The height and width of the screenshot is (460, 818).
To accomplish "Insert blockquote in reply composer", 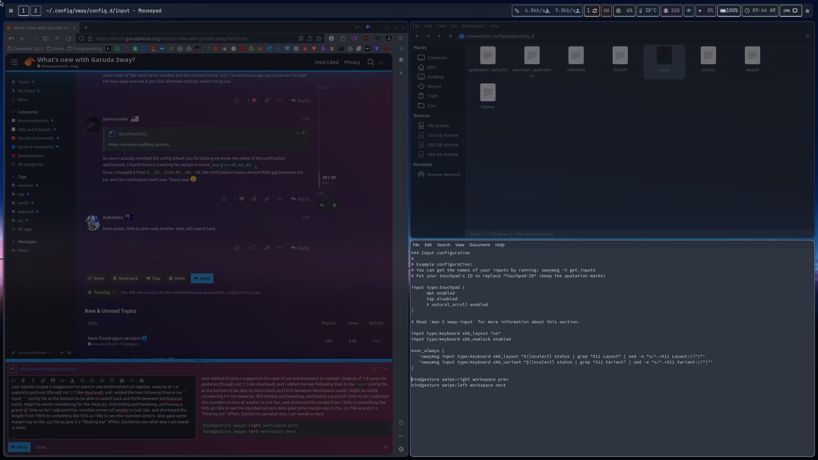I will 53,381.
